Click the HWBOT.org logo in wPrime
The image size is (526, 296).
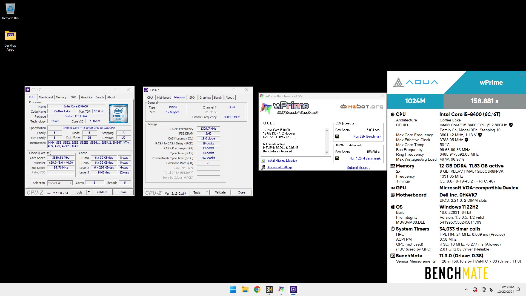click(x=361, y=106)
